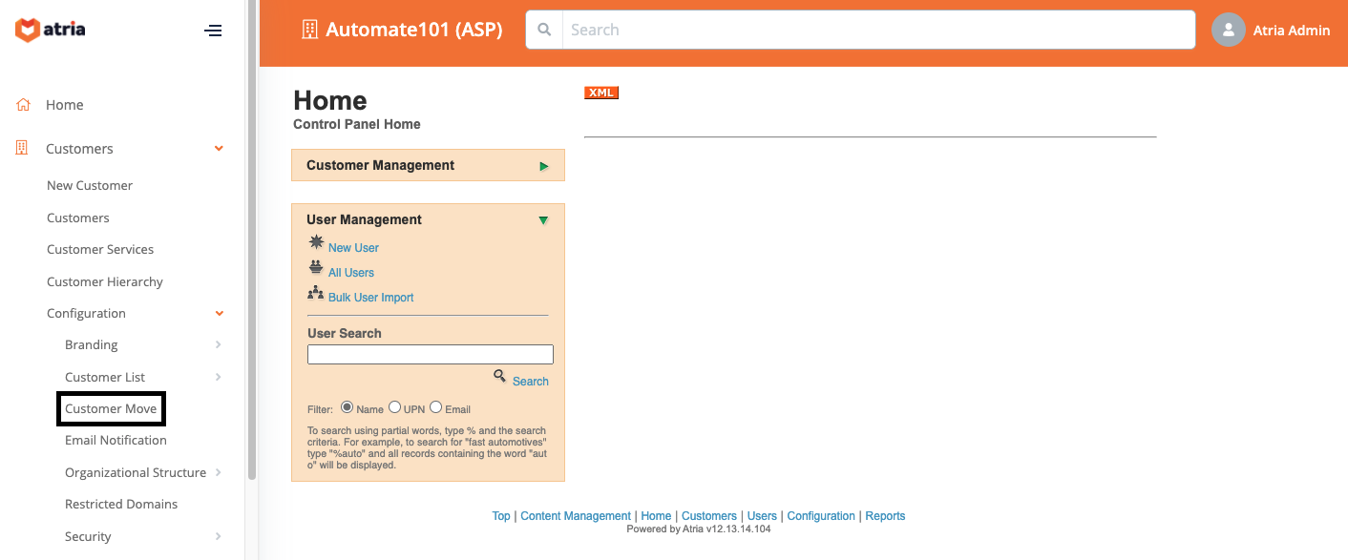Click the sidebar vertical scrollbar

coord(251,239)
